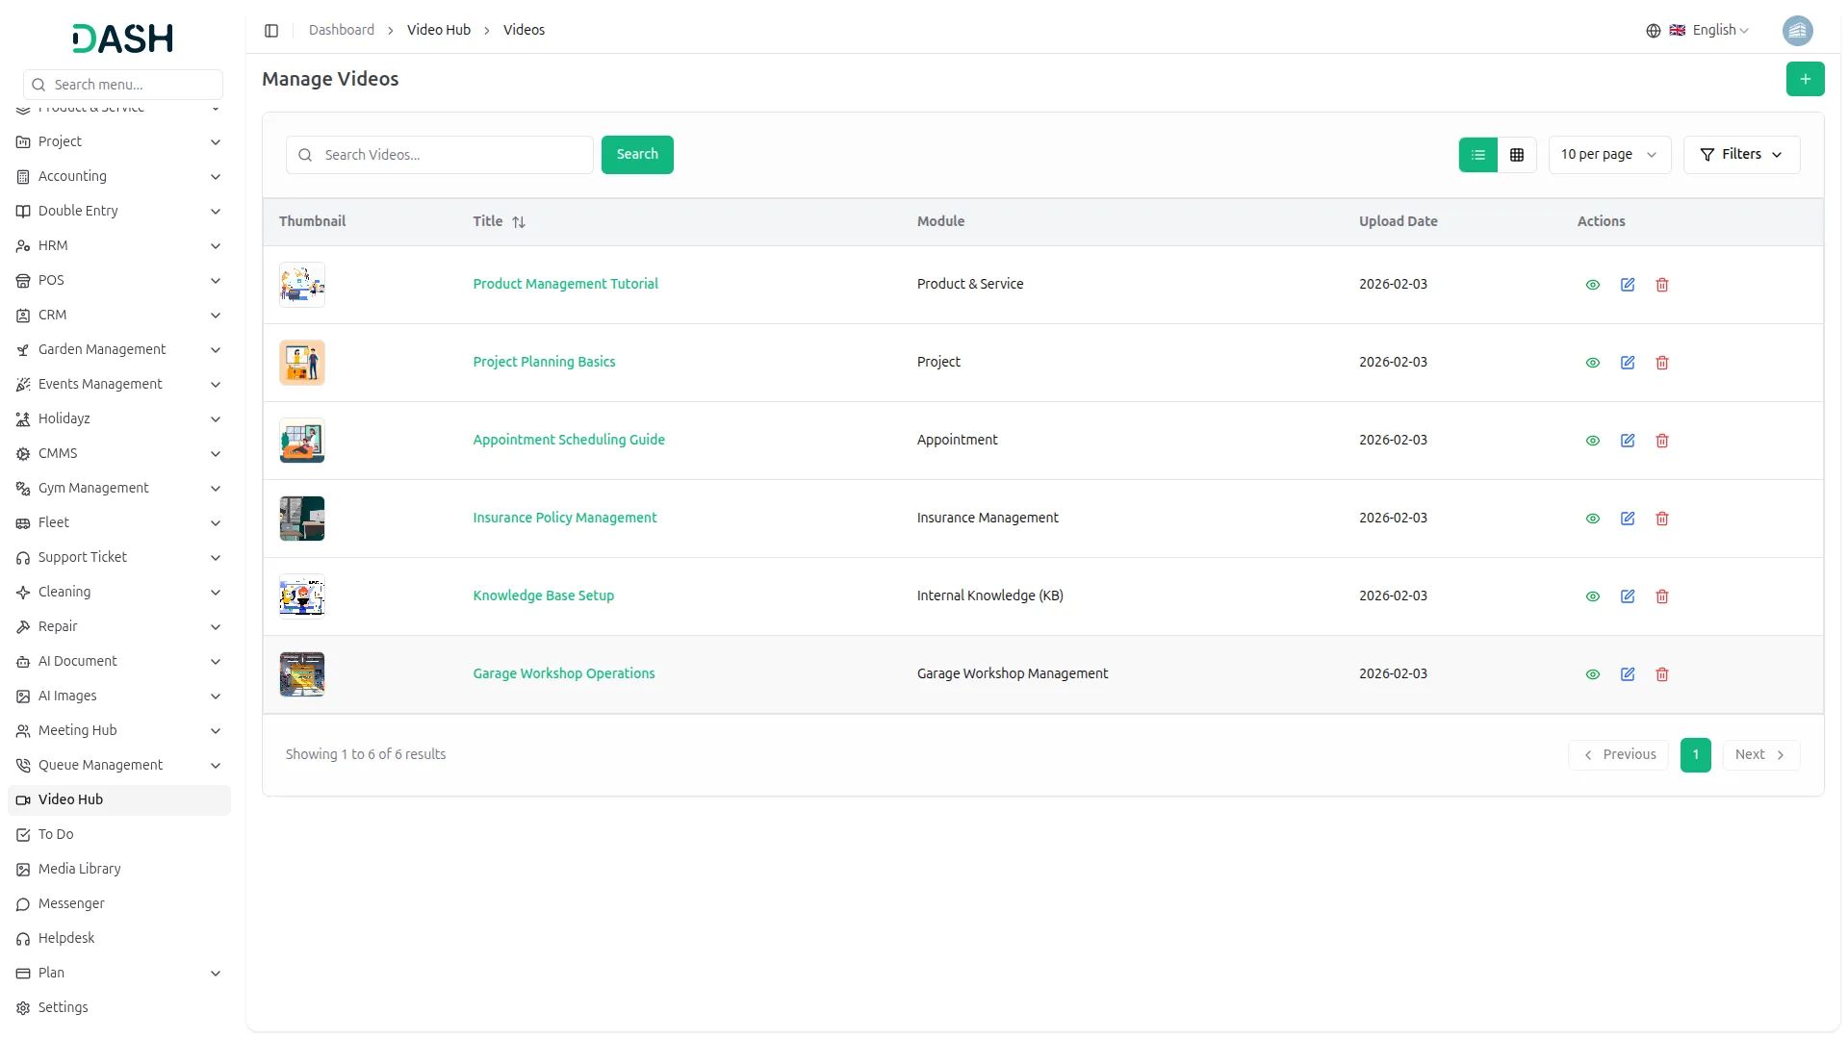Image resolution: width=1848 pixels, height=1039 pixels.
Task: Delete the Product Management Tutorial video
Action: (x=1661, y=285)
